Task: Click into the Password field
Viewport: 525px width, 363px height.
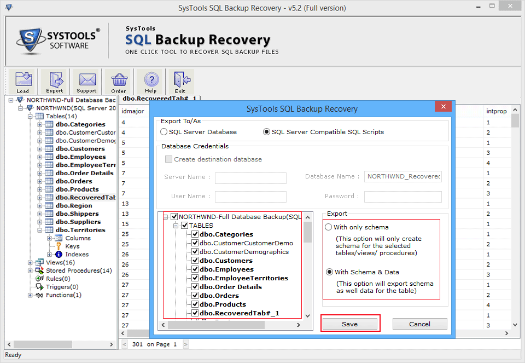Action: coord(403,197)
